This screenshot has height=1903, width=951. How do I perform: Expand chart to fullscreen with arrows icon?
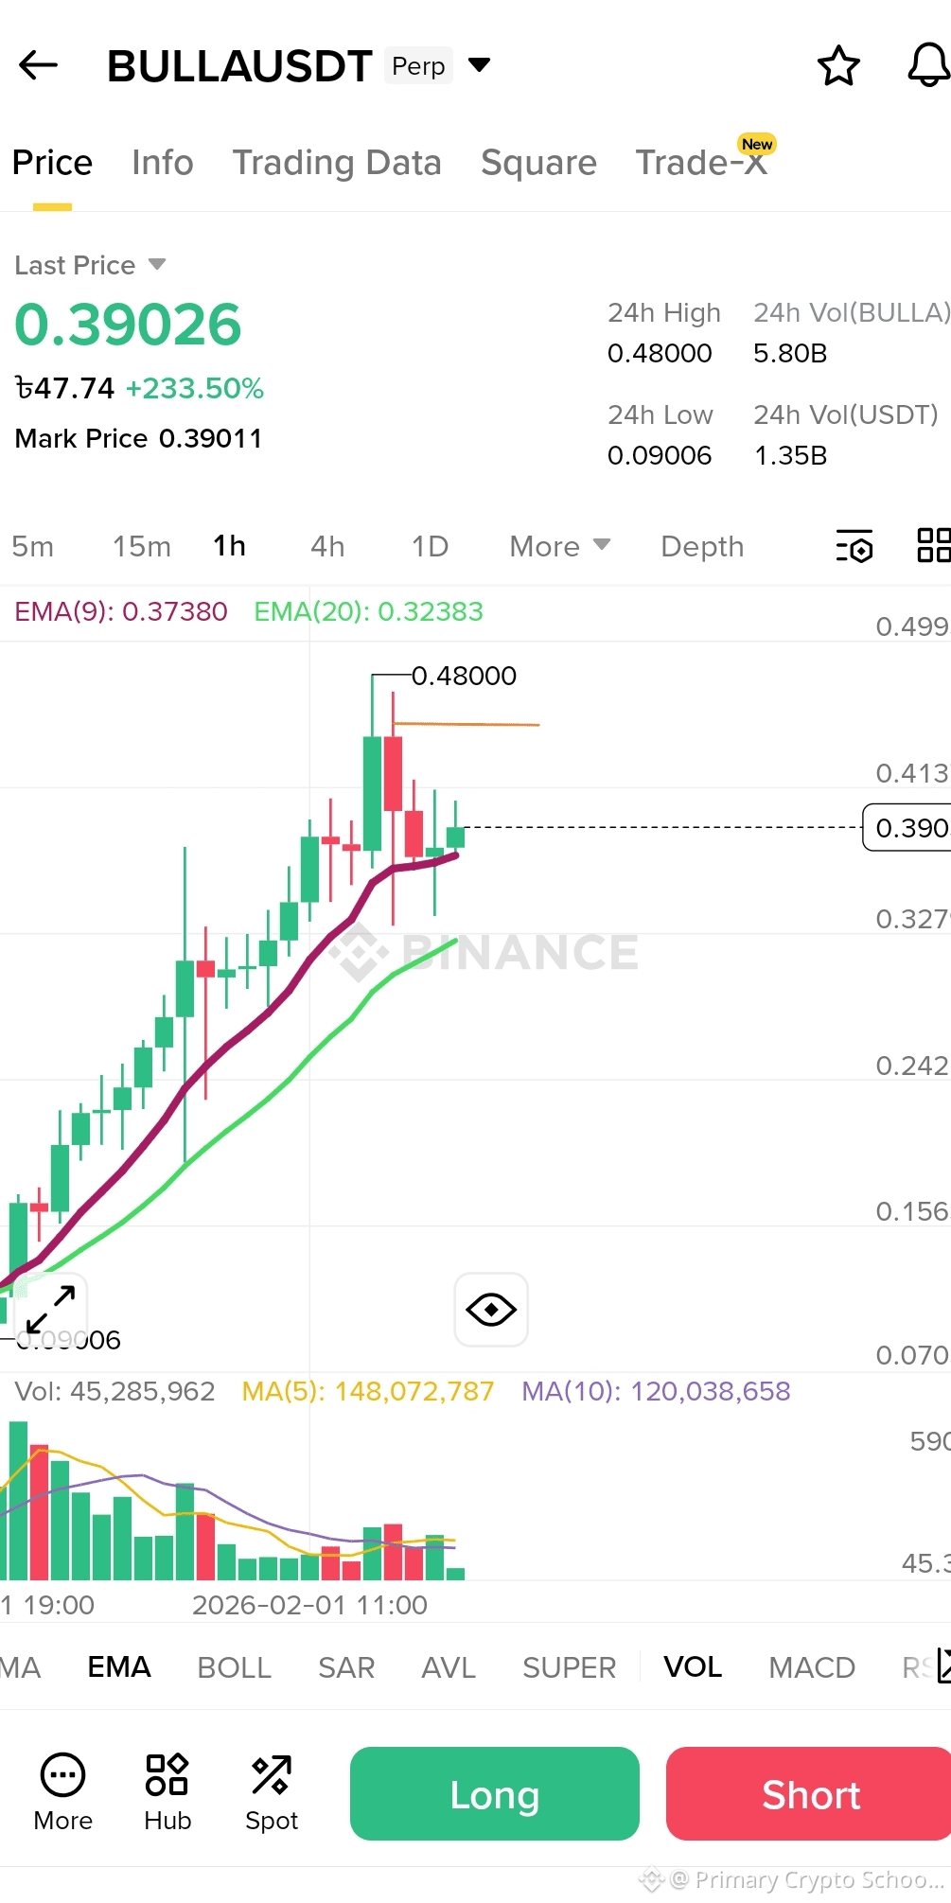point(51,1309)
